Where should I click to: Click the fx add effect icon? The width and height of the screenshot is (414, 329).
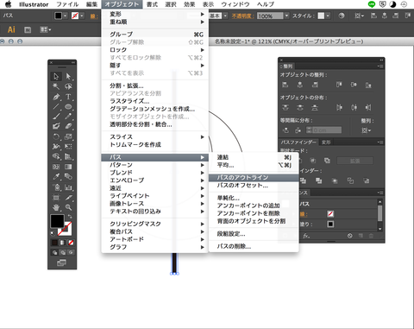[x=306, y=236]
